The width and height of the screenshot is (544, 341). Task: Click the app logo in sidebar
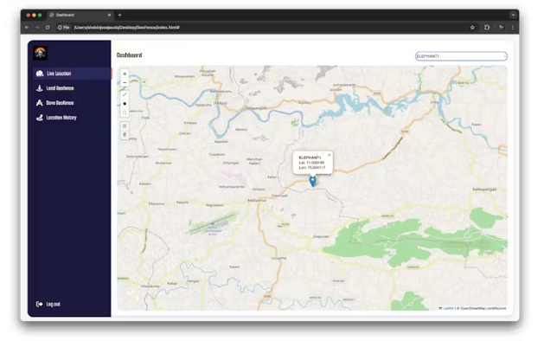[x=41, y=53]
